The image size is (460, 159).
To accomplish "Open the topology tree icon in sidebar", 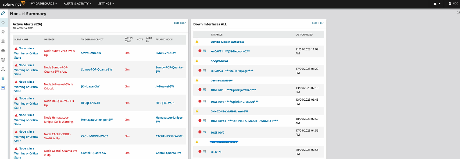I will 3,69.
